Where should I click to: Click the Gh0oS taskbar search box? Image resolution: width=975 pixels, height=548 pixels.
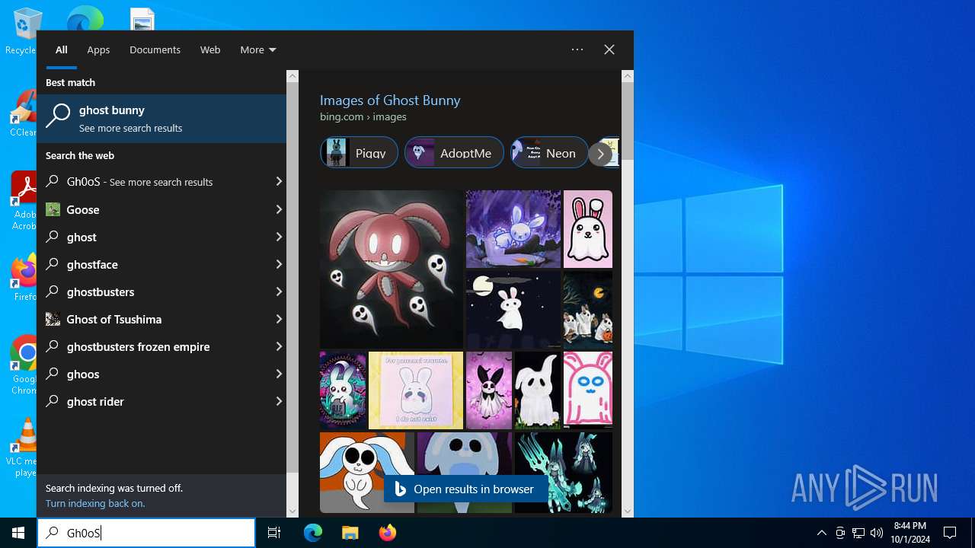coord(146,533)
